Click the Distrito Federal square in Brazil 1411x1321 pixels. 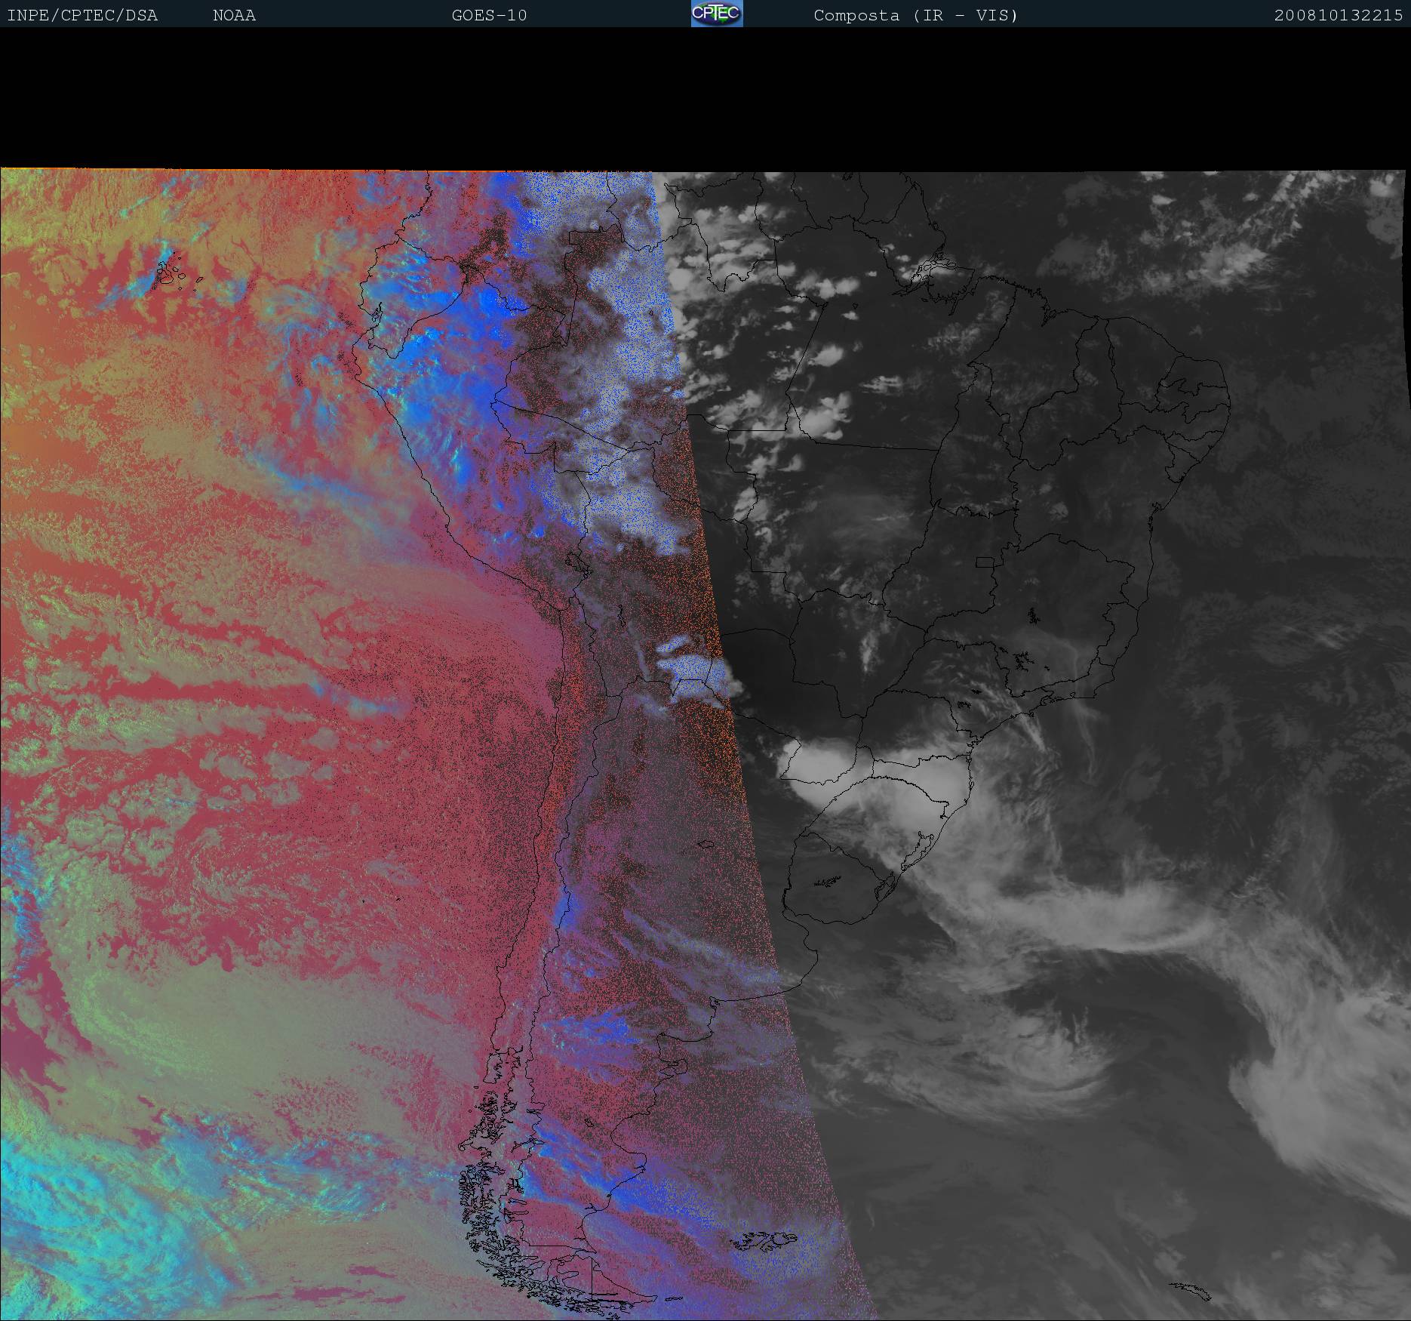click(x=985, y=562)
